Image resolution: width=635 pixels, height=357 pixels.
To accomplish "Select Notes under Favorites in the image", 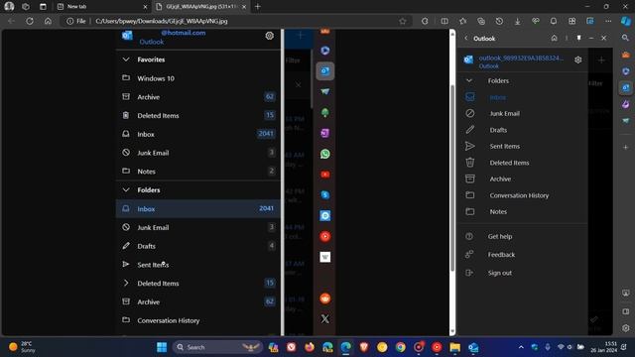I will [x=197, y=172].
